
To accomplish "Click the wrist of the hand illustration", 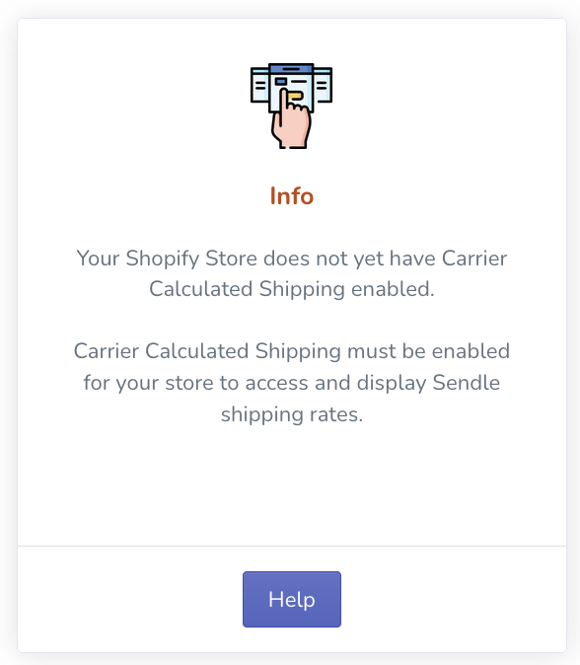I will (293, 142).
